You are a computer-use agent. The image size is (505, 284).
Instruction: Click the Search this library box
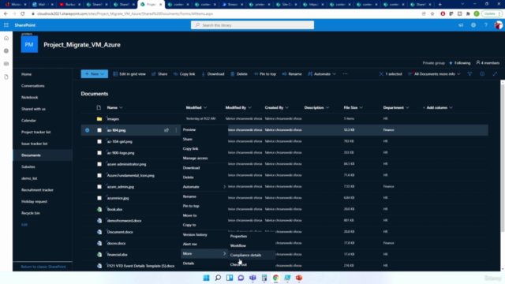pos(252,25)
